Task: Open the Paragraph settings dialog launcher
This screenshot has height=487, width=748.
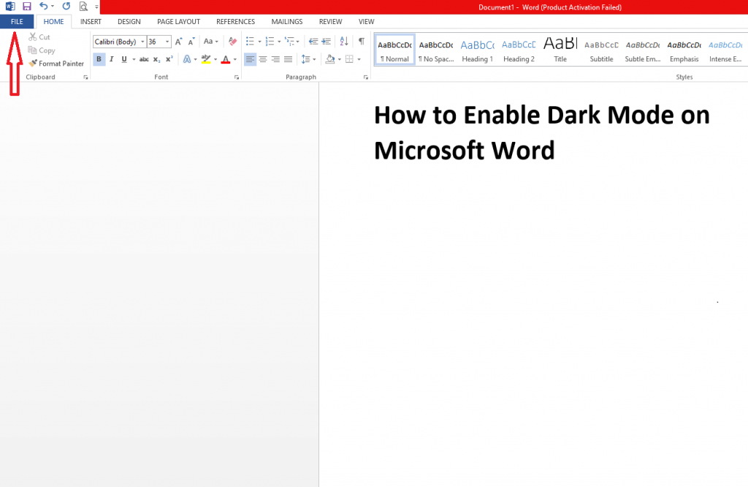Action: tap(366, 78)
